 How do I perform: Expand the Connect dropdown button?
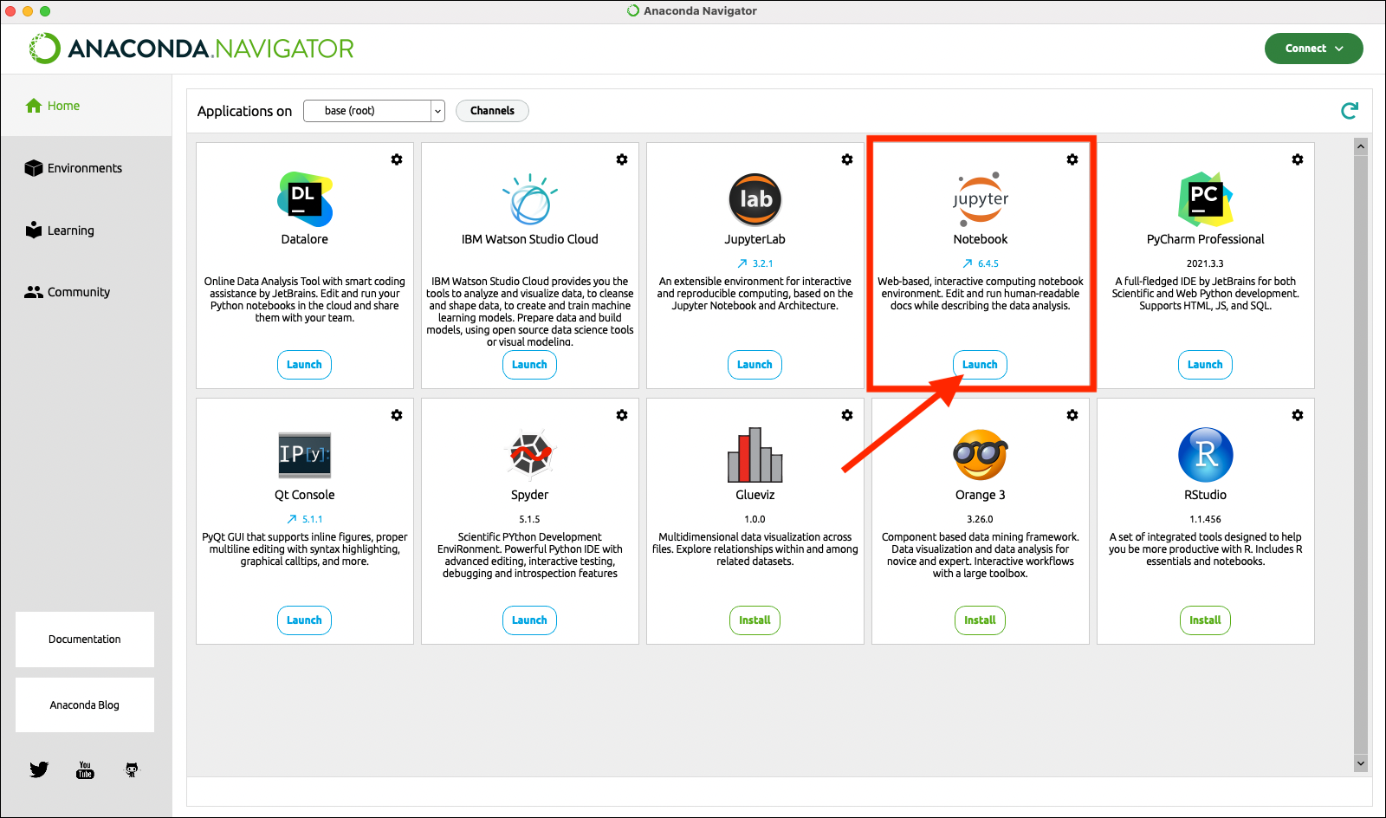point(1314,49)
